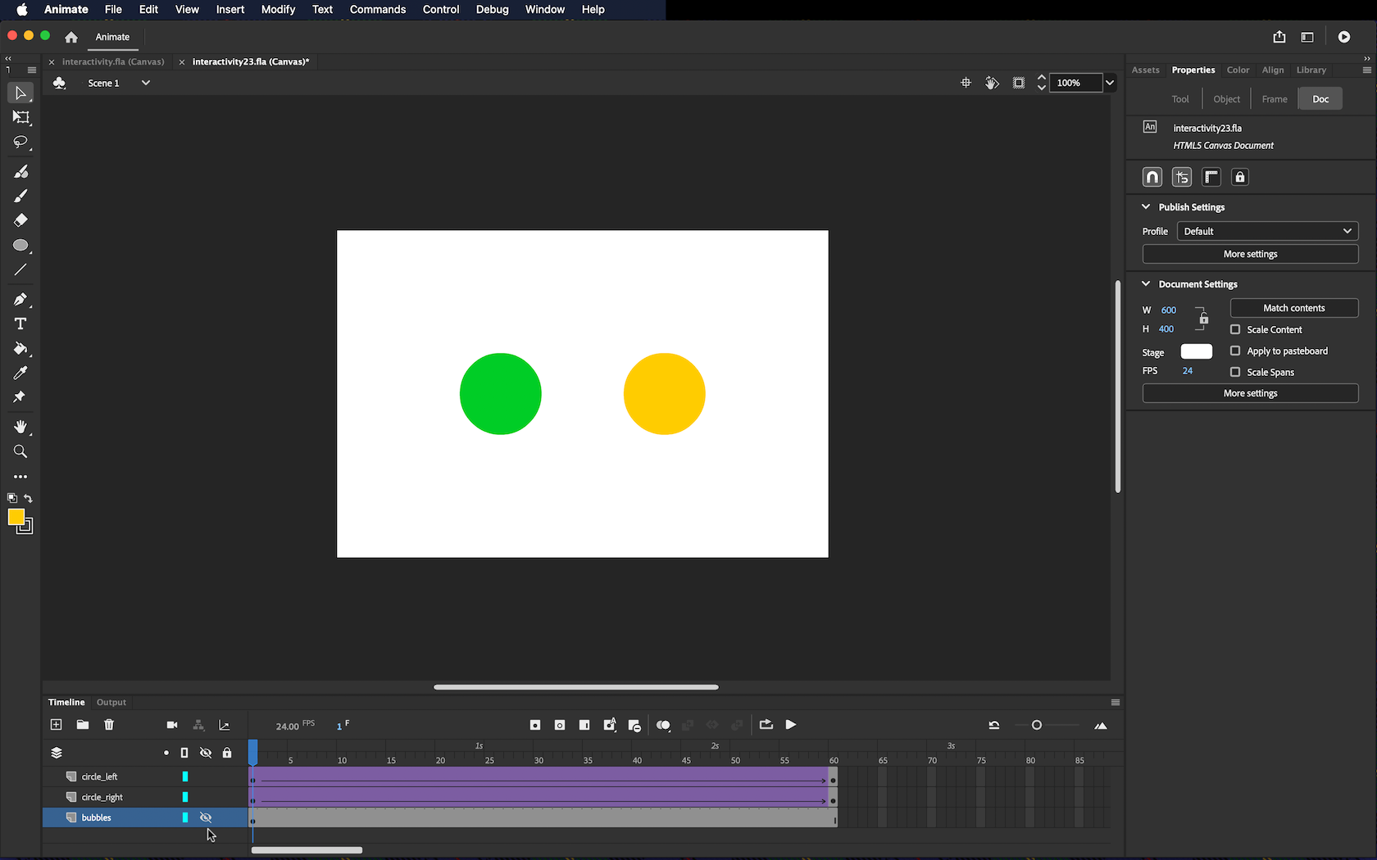Play the timeline animation
Screen dimensions: 1377x860
[791, 725]
